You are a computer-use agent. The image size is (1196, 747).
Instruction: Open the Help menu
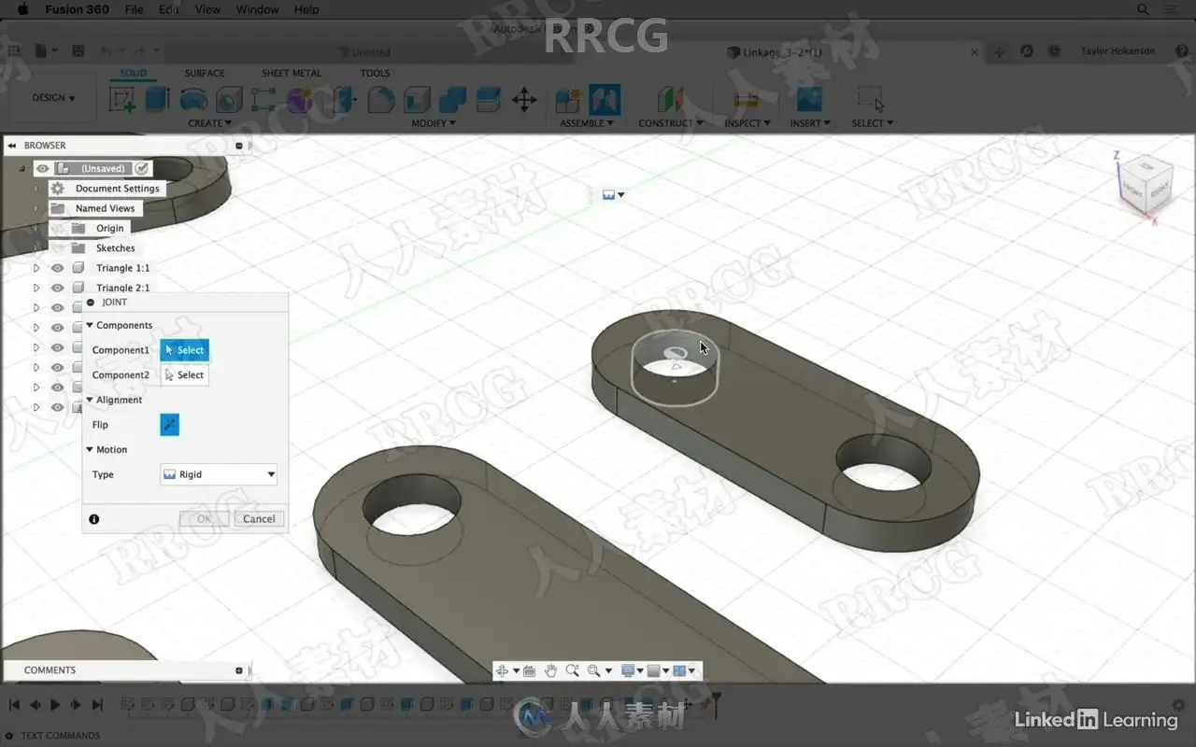coord(306,9)
